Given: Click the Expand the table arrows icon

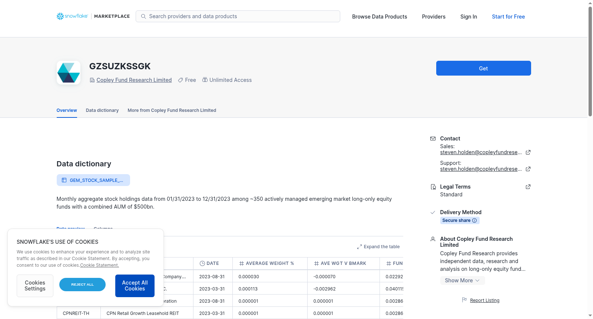Looking at the screenshot, I should [x=360, y=247].
